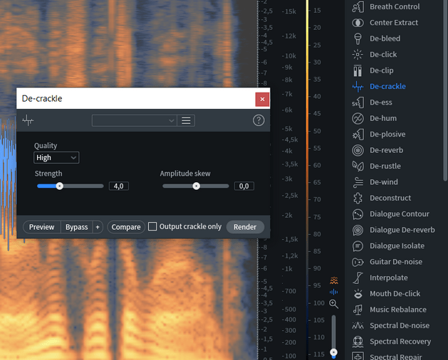Screen dimensions: 448x360
Task: Adjust the vertical zoom slider handle
Action: (334, 352)
